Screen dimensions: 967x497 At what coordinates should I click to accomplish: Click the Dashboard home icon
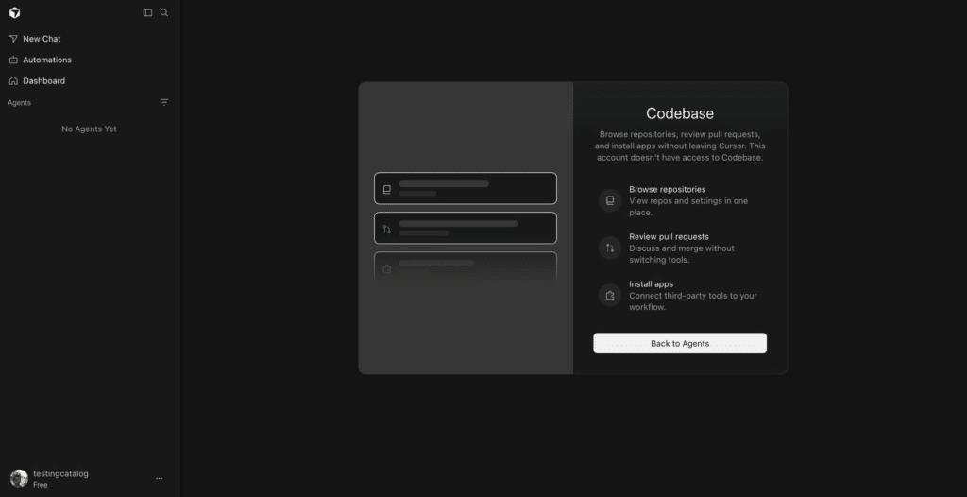point(13,81)
